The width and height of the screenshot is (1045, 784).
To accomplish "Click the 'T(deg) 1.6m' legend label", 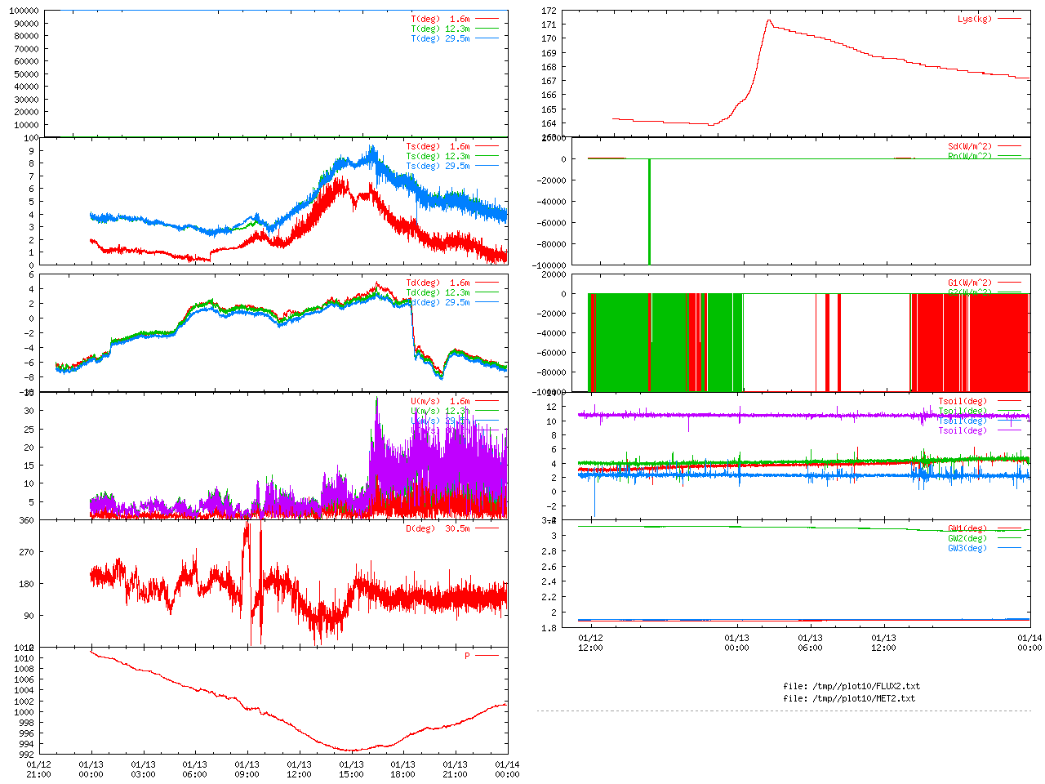I will coord(440,19).
